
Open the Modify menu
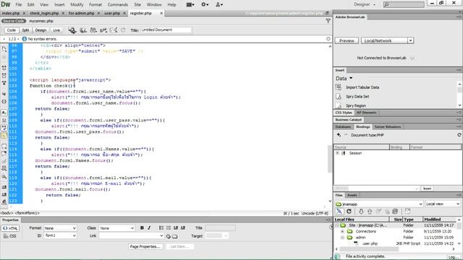pyautogui.click(x=77, y=4)
